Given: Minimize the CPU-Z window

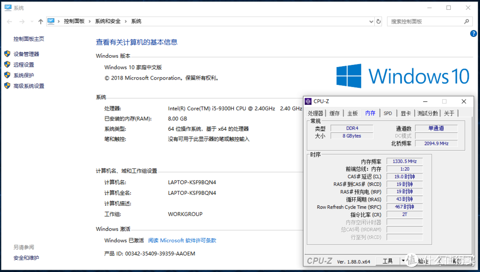Looking at the screenshot, I should [425, 102].
